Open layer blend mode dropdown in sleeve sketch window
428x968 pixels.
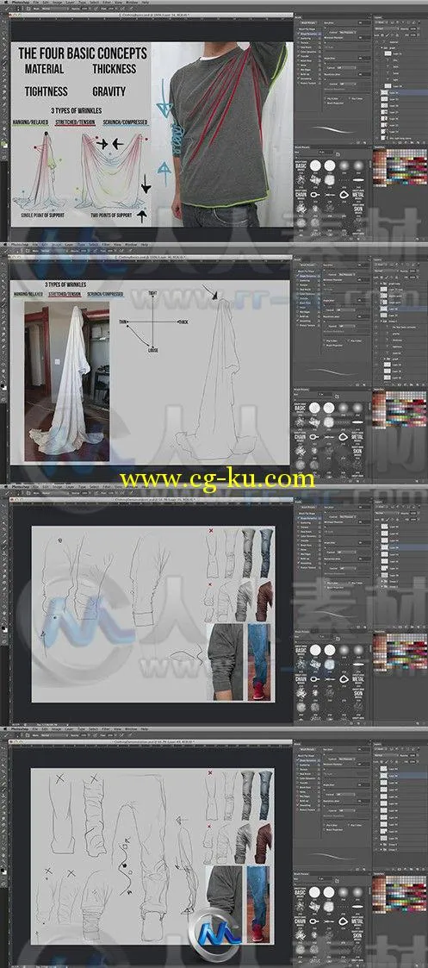[387, 514]
